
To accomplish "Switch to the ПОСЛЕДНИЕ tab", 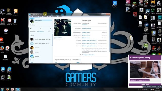I will point(40,32).
